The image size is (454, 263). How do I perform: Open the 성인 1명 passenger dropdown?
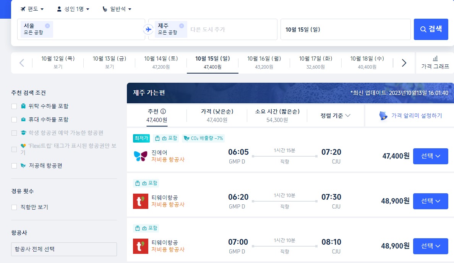point(73,9)
